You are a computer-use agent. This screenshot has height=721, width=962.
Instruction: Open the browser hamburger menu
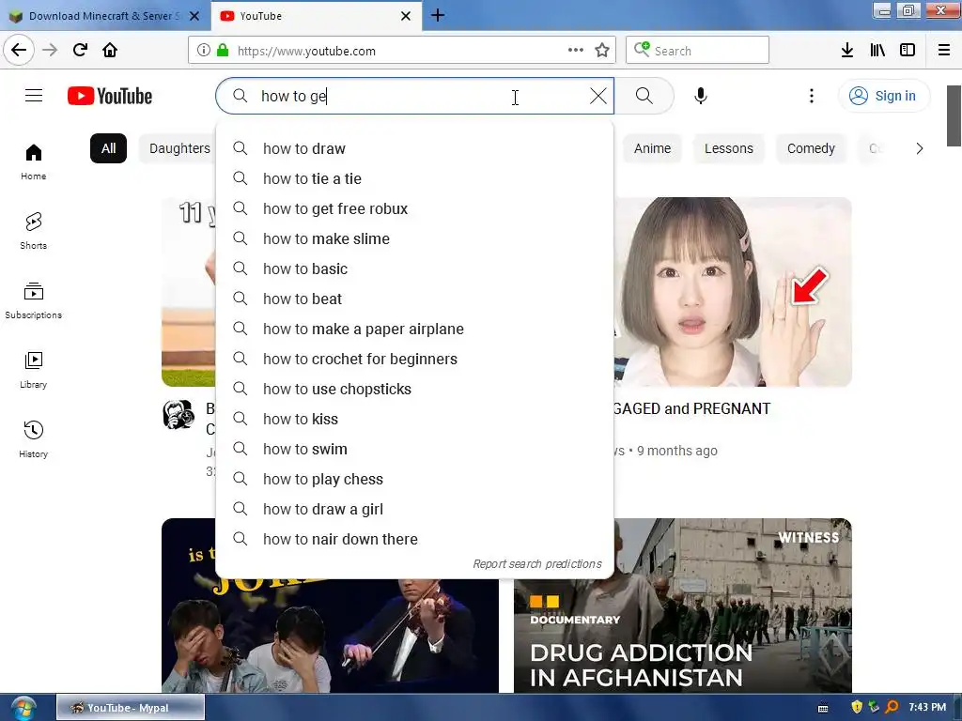coord(944,51)
